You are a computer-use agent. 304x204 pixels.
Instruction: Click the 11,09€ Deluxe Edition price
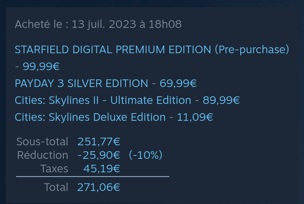195,117
